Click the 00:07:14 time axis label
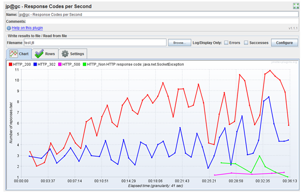The width and height of the screenshot is (303, 193). click(74, 181)
